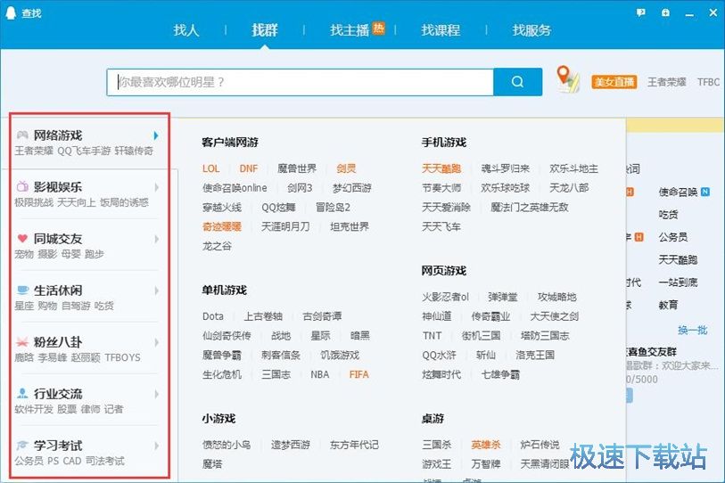Click the TV icon for 影视娱乐
The image size is (725, 483).
point(22,187)
